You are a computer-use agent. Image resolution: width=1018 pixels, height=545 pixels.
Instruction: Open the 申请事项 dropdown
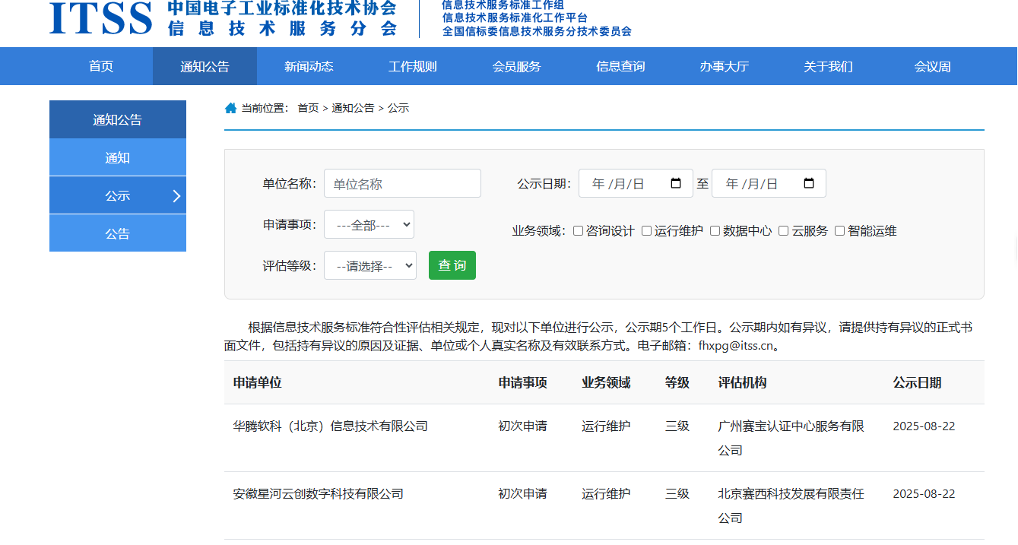pyautogui.click(x=369, y=224)
